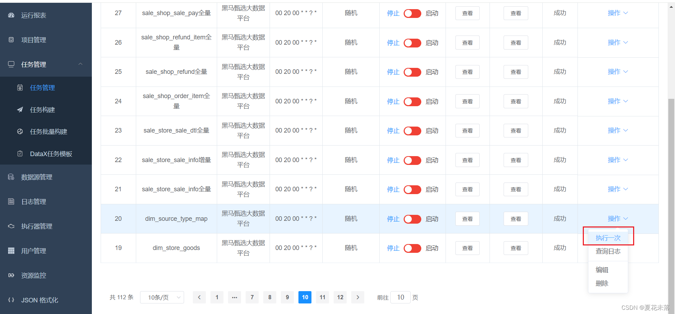This screenshot has height=314, width=675.
Task: Toggle the switch for sale_store_sale_dtl全量
Action: (x=412, y=131)
